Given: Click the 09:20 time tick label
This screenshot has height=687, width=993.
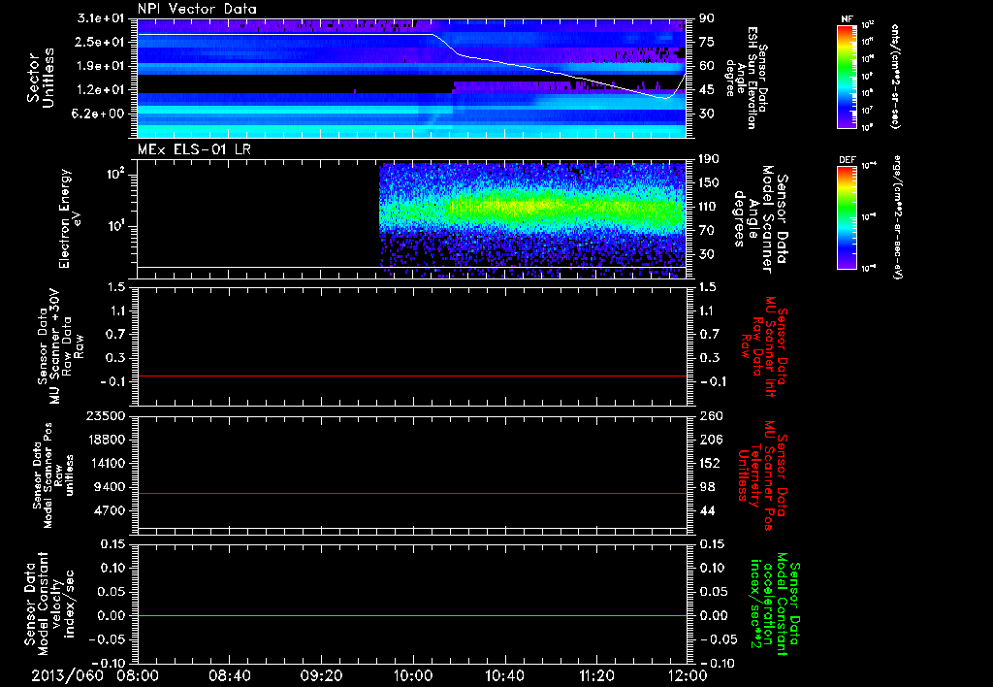Looking at the screenshot, I should click(321, 675).
